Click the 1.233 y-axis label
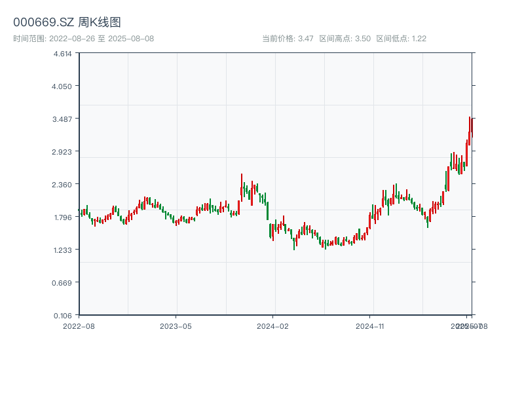 62,250
